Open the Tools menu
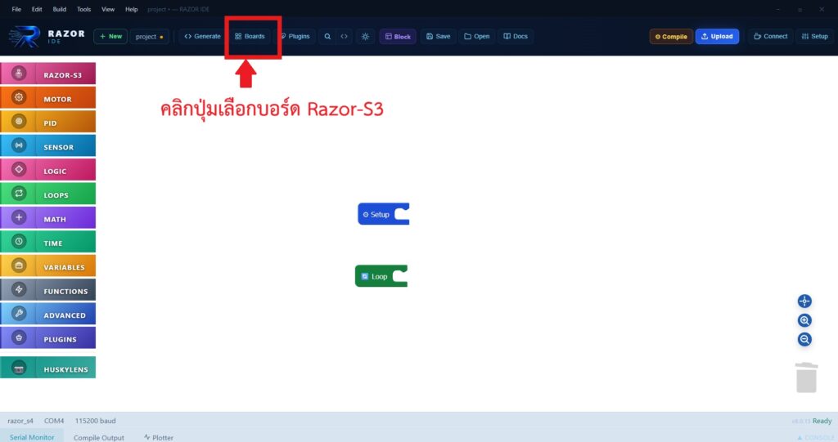The width and height of the screenshot is (838, 442). pyautogui.click(x=84, y=9)
